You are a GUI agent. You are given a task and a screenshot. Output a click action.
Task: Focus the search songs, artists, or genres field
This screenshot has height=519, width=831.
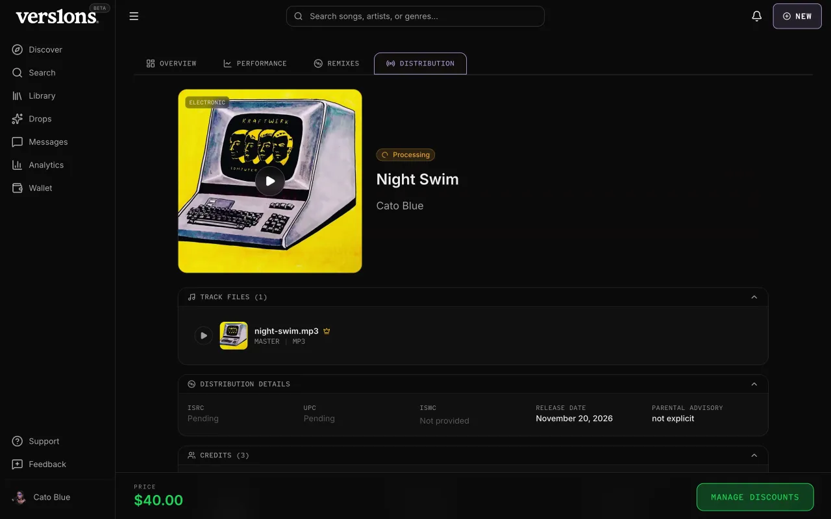[415, 16]
